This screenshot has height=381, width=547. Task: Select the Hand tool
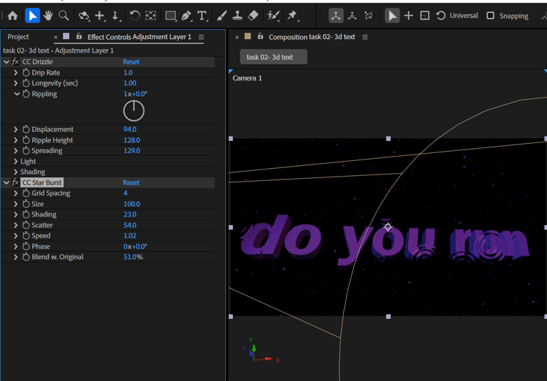tap(48, 15)
